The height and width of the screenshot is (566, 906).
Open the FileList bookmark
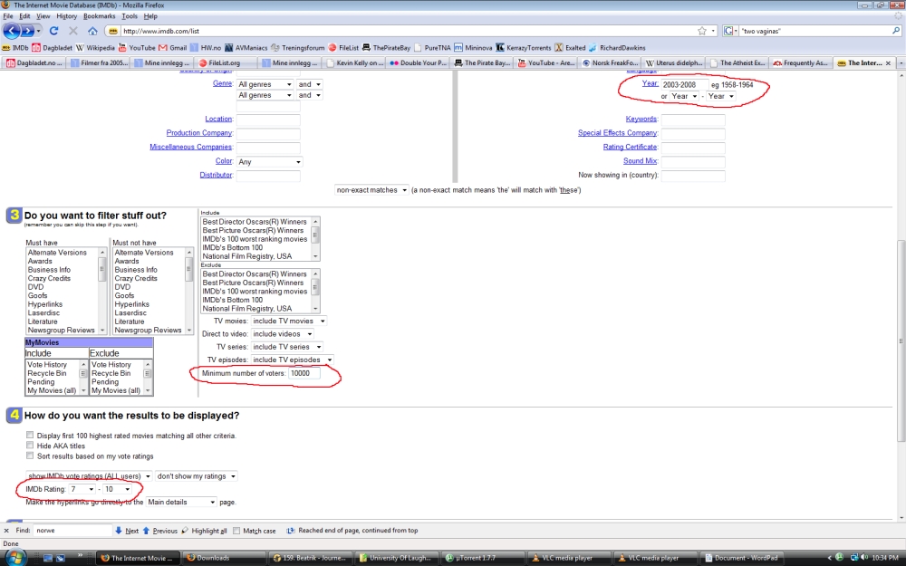(x=343, y=48)
